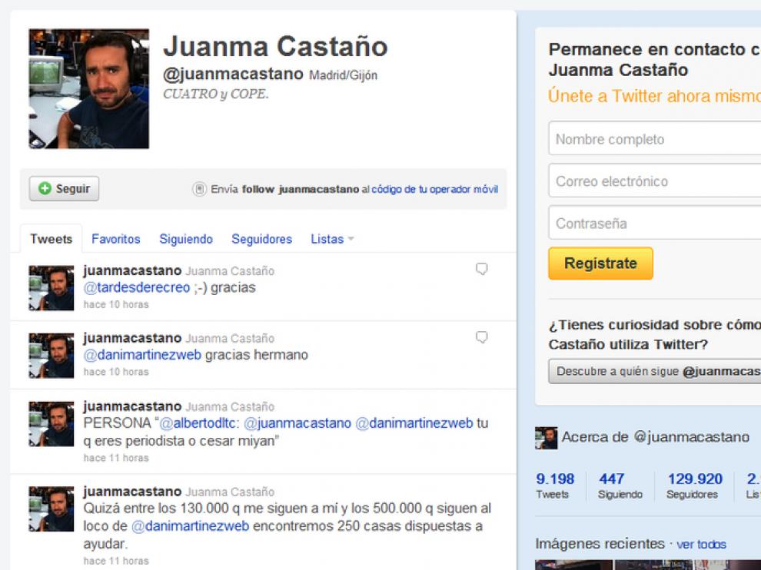Click 'hace 10 horas' under 'gracias hermano' tweet
The width and height of the screenshot is (761, 570).
tap(116, 372)
